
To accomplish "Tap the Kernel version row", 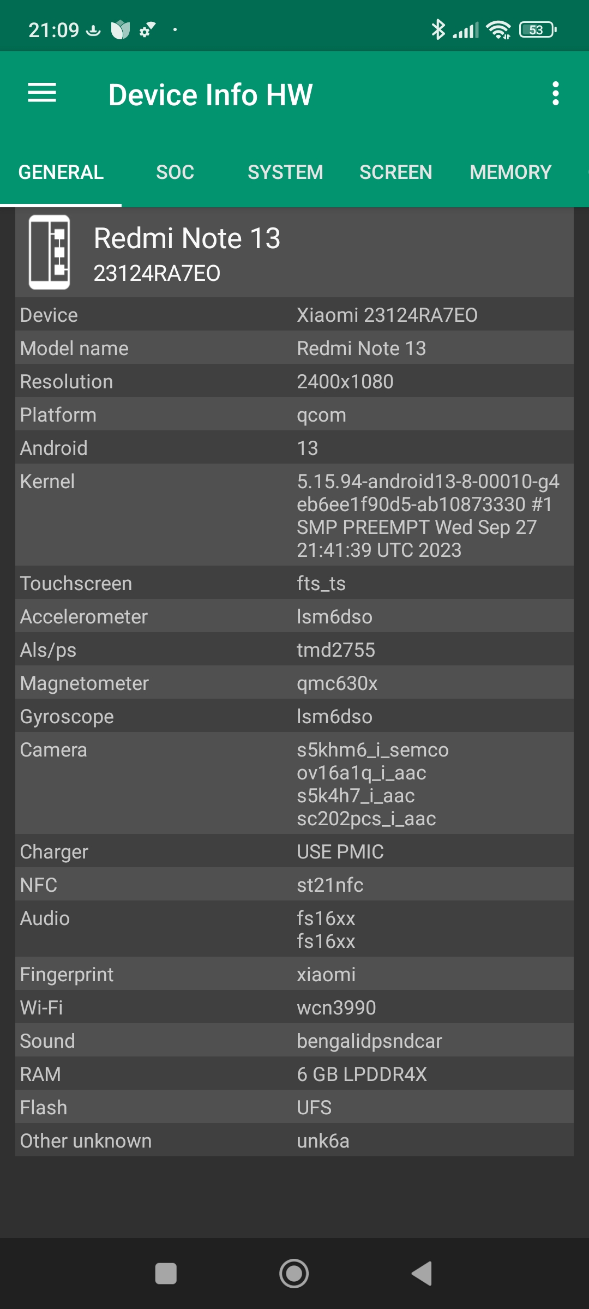I will [294, 515].
